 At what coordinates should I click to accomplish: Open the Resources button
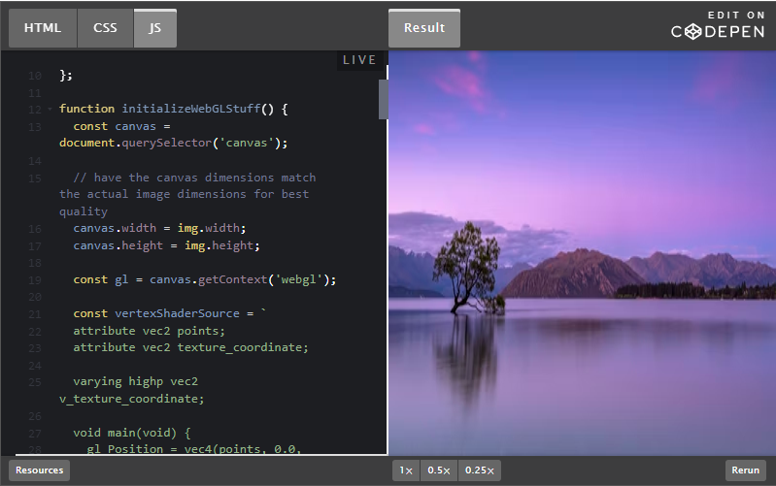[39, 470]
